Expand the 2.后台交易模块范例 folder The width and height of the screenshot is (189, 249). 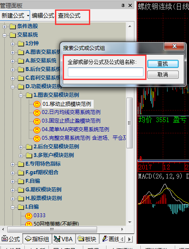pyautogui.click(x=21, y=147)
